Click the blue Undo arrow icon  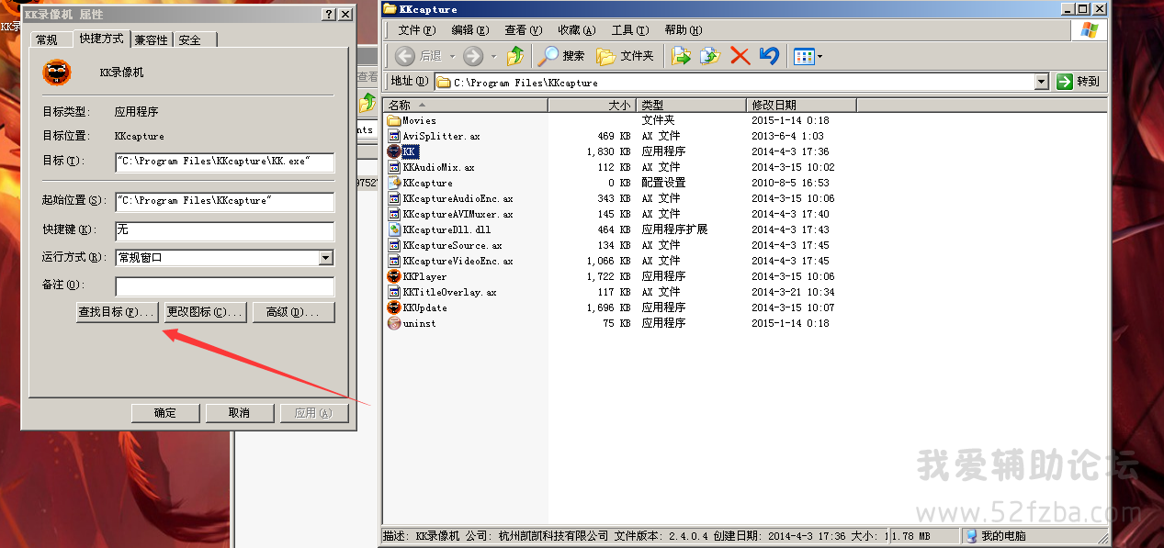(769, 56)
